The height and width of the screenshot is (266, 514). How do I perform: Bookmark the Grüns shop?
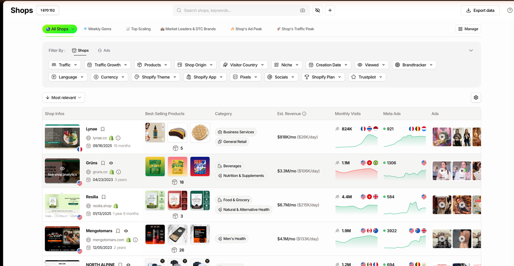(103, 163)
